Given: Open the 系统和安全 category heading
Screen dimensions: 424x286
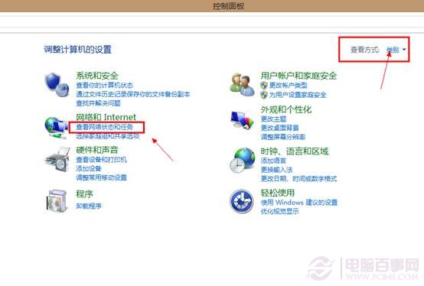Looking at the screenshot, I should point(97,76).
